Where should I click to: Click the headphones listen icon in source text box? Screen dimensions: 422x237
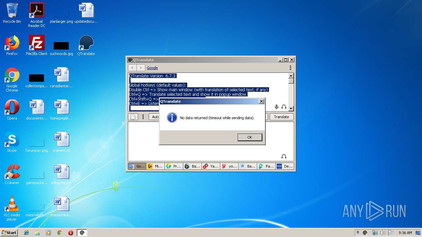[x=284, y=107]
